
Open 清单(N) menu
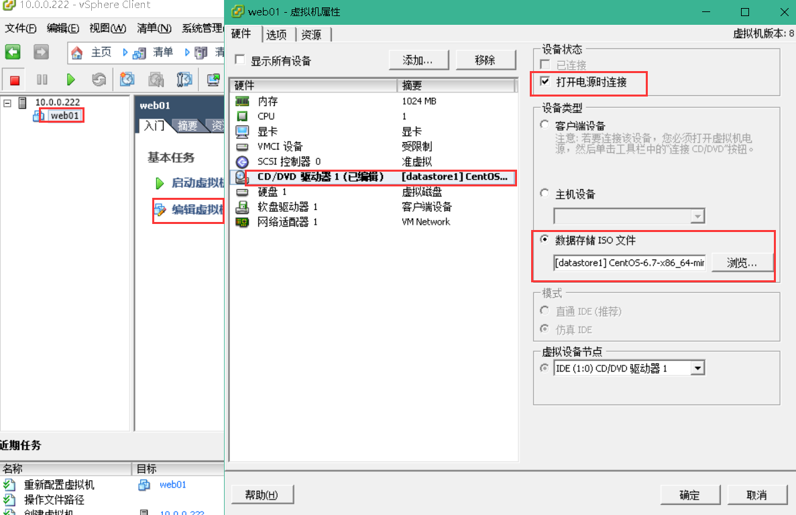pyautogui.click(x=154, y=28)
